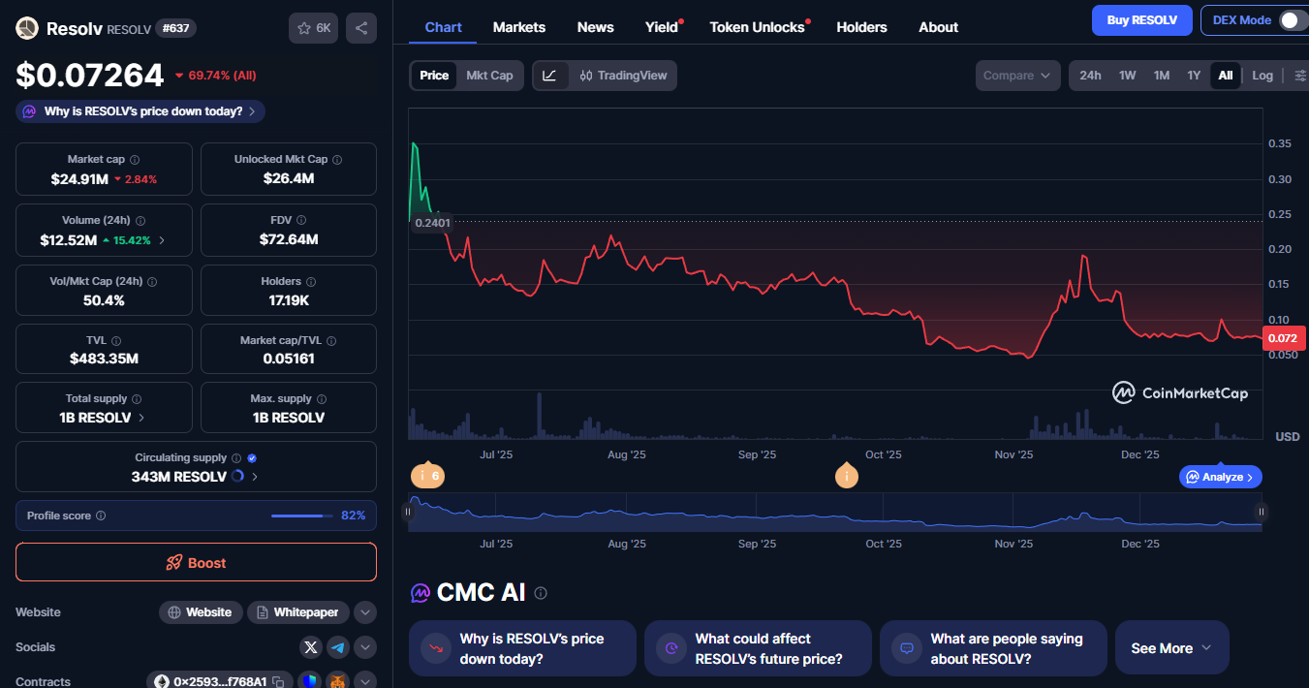Viewport: 1309px width, 688px height.
Task: Open the Holders tab
Action: pyautogui.click(x=861, y=27)
